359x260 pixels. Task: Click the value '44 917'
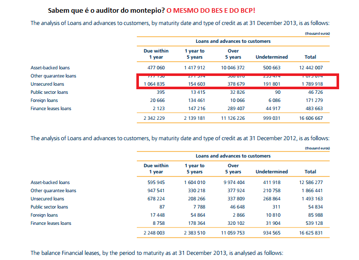[x=273, y=109]
